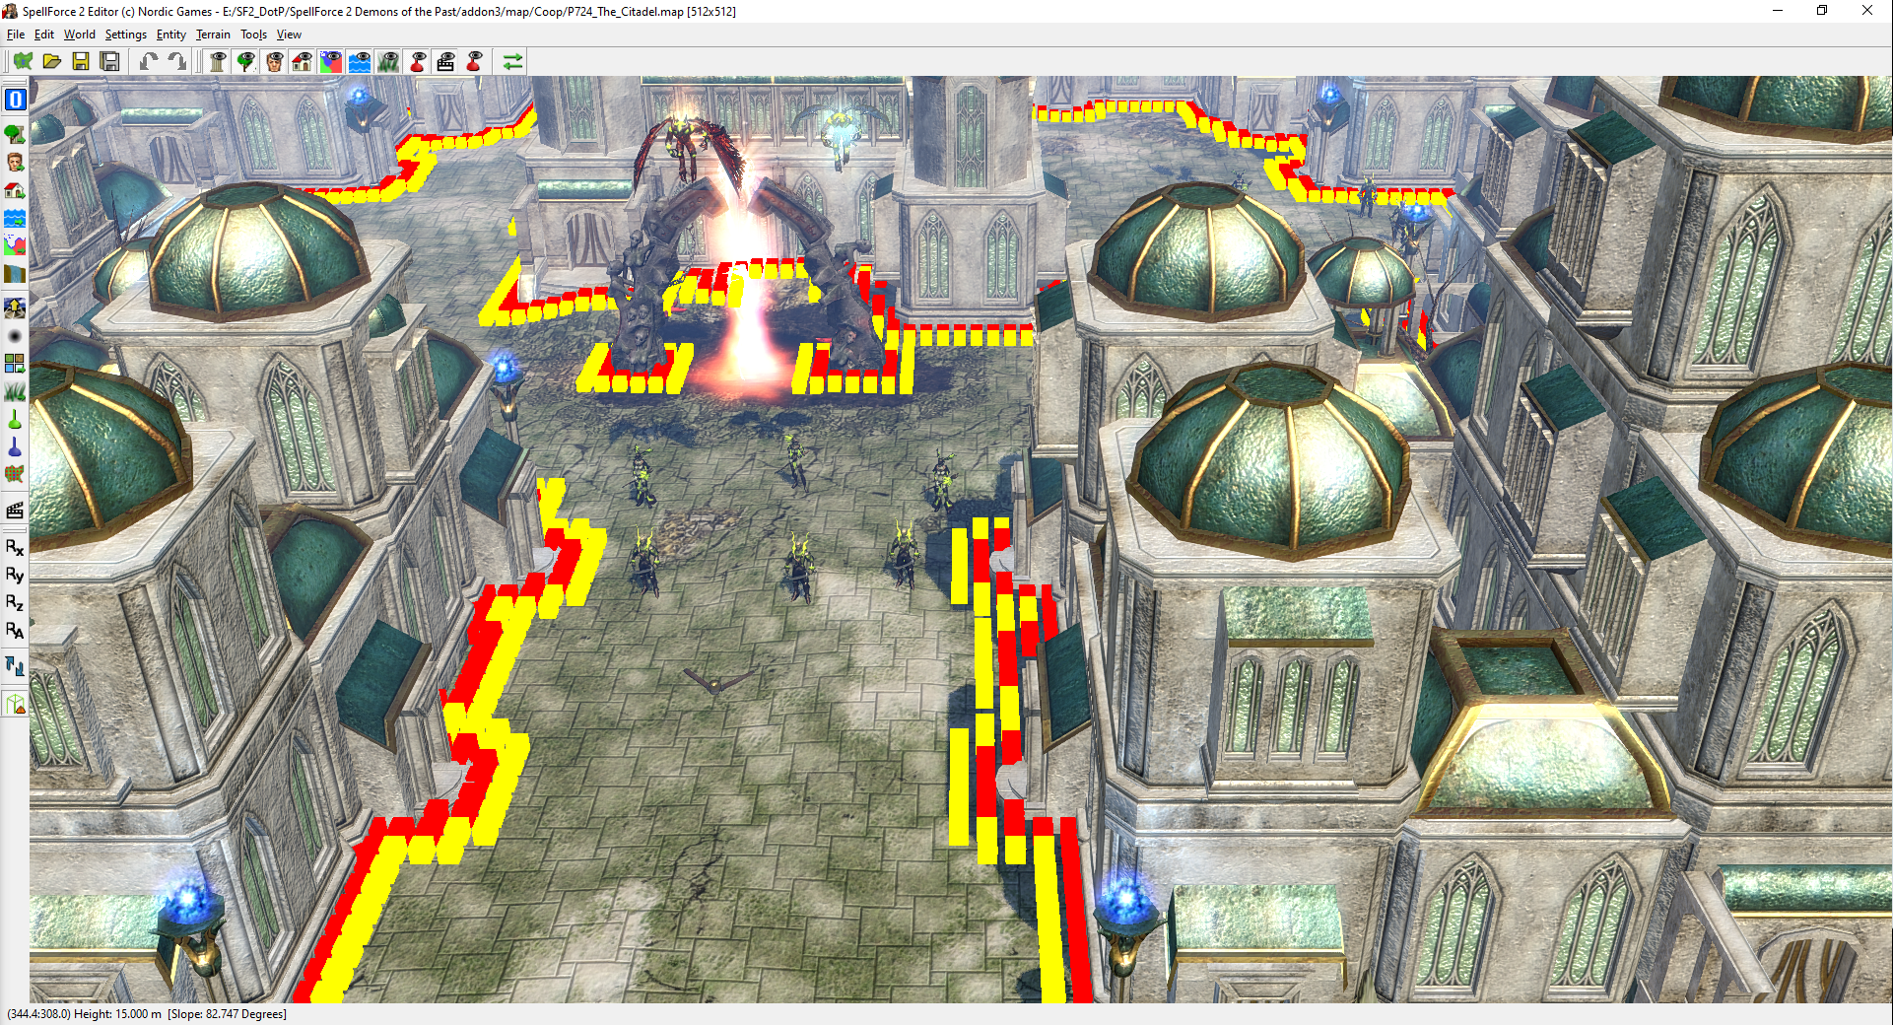Toggle first red marker visibility icon

[417, 62]
